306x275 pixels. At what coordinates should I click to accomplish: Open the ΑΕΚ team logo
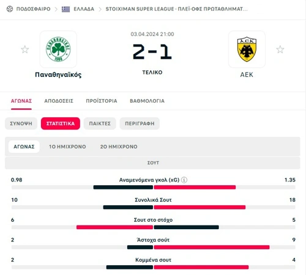pos(247,49)
